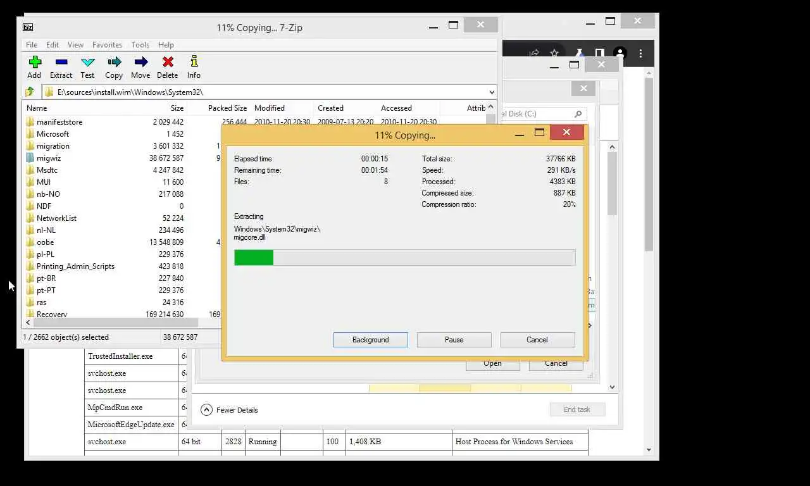
Task: Open the Tools menu in 7-Zip
Action: 140,45
